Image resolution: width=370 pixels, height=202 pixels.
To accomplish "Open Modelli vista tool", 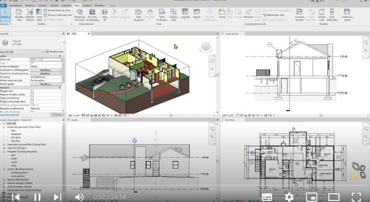I will click(x=19, y=15).
